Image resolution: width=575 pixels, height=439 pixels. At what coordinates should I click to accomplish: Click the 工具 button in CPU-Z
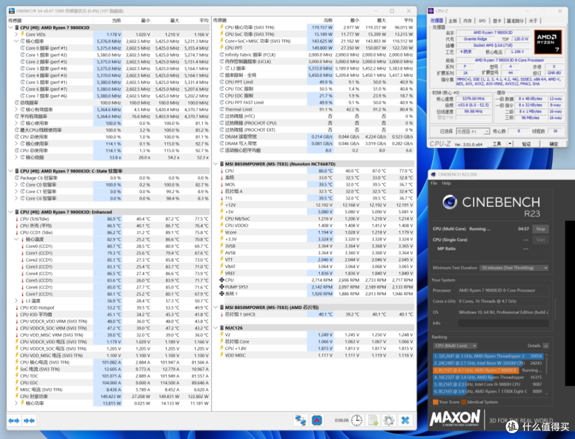(497, 144)
